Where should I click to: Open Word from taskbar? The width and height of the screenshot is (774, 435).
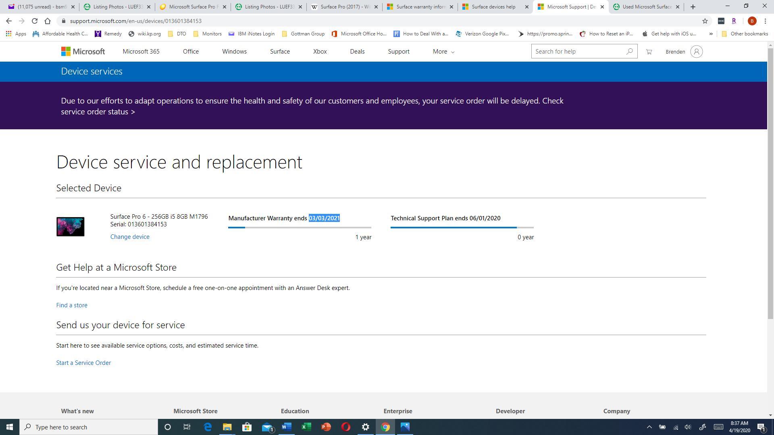(x=287, y=427)
